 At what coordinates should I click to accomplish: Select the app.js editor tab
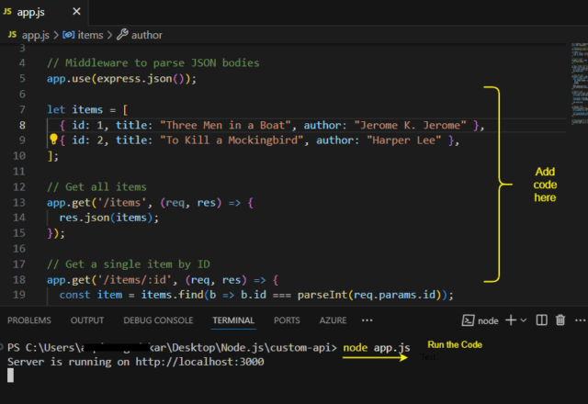click(x=44, y=12)
